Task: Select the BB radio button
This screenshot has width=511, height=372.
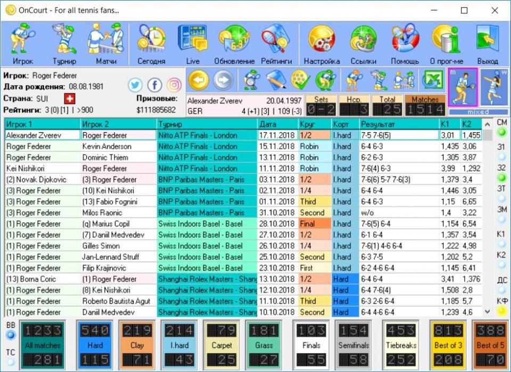Action: point(11,335)
